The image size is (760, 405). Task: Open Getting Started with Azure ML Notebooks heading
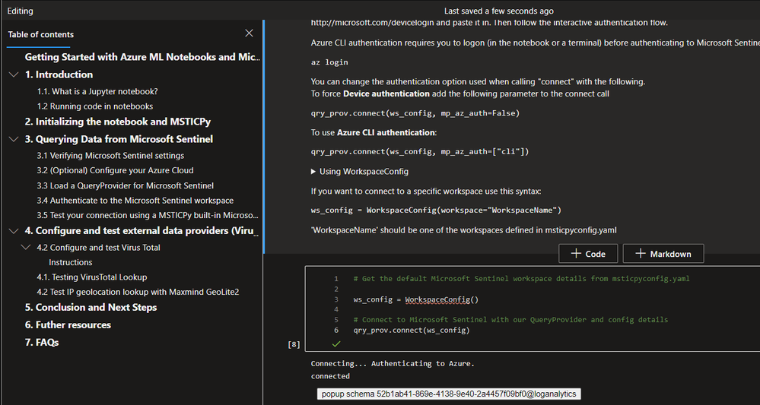(x=142, y=57)
